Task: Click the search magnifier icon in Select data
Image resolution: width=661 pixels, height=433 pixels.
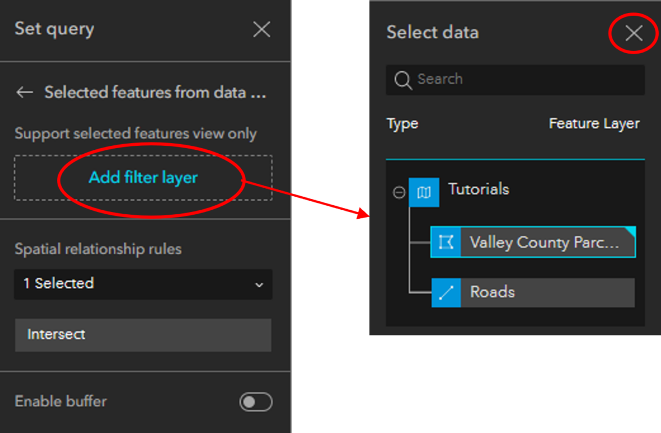Action: click(x=403, y=80)
